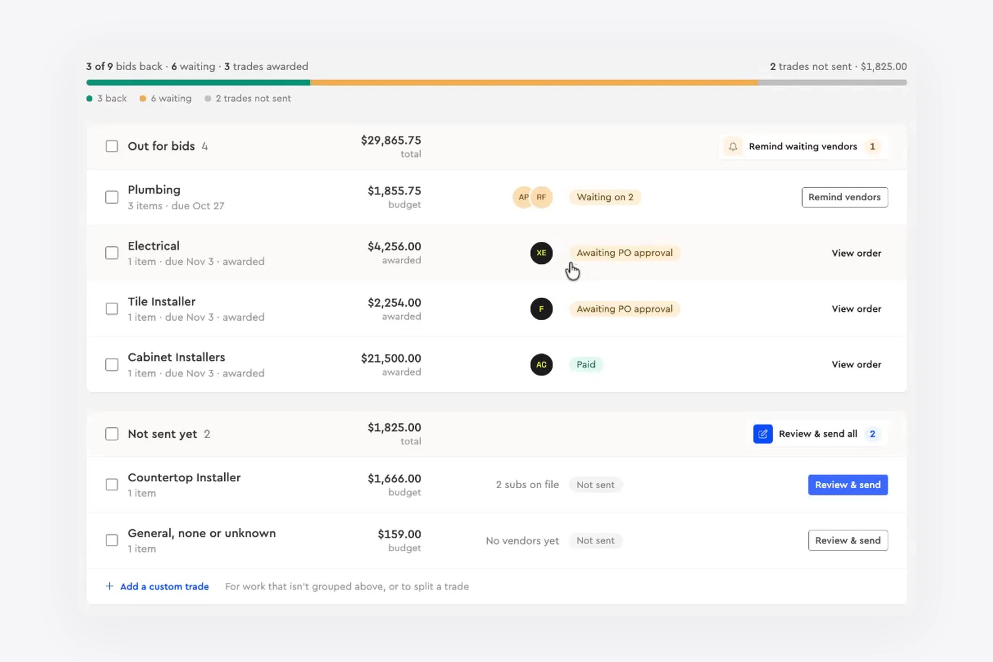Click Add a custom trade link

(164, 586)
